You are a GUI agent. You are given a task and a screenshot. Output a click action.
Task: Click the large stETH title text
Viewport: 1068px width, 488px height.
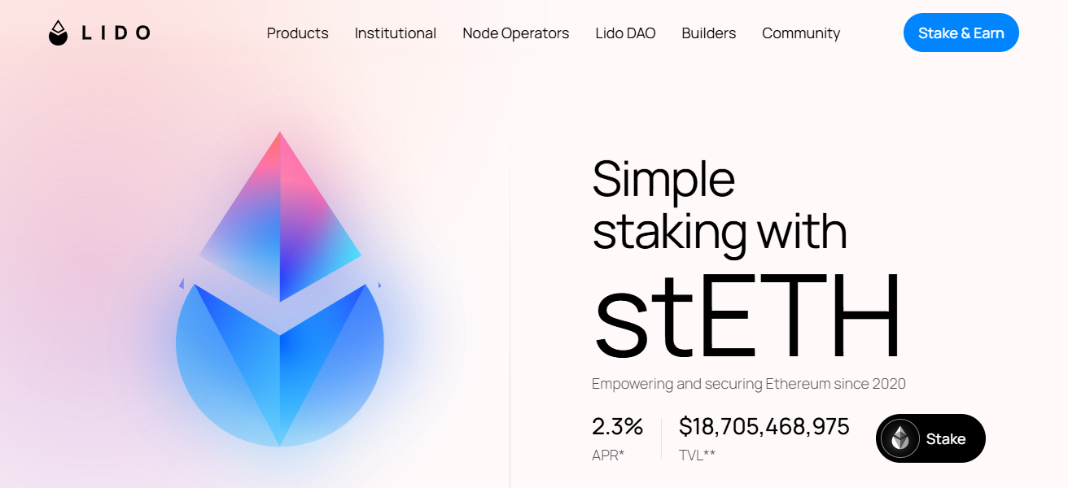tap(747, 317)
